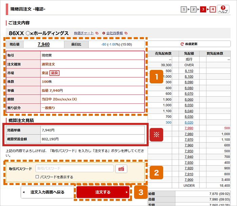Image resolution: width=237 pixels, height=206 pixels.
Task: Select step 3 in progress indicator
Action: point(203,9)
